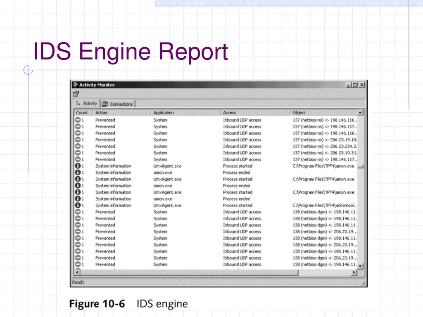Click the Activity Monitor title bar icon
Image resolution: width=423 pixels, height=317 pixels.
click(x=76, y=85)
